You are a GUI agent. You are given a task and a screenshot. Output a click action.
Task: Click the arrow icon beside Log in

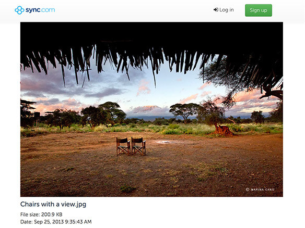216,10
